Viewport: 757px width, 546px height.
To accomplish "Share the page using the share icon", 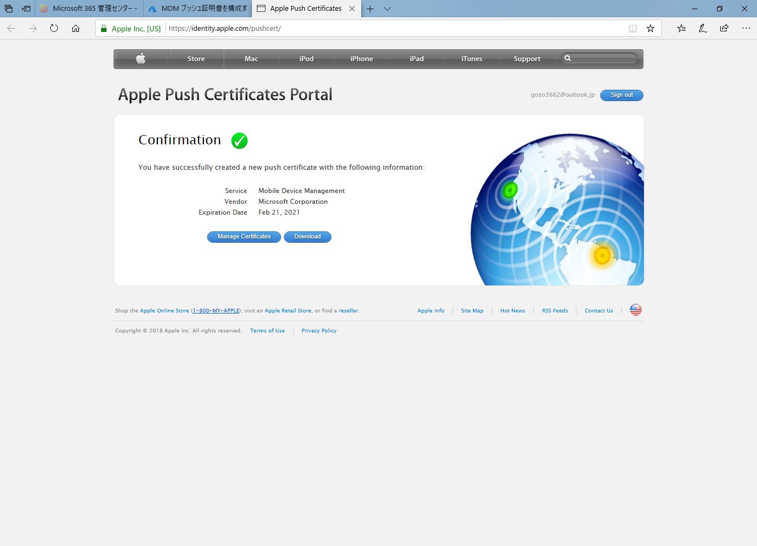I will tap(724, 29).
